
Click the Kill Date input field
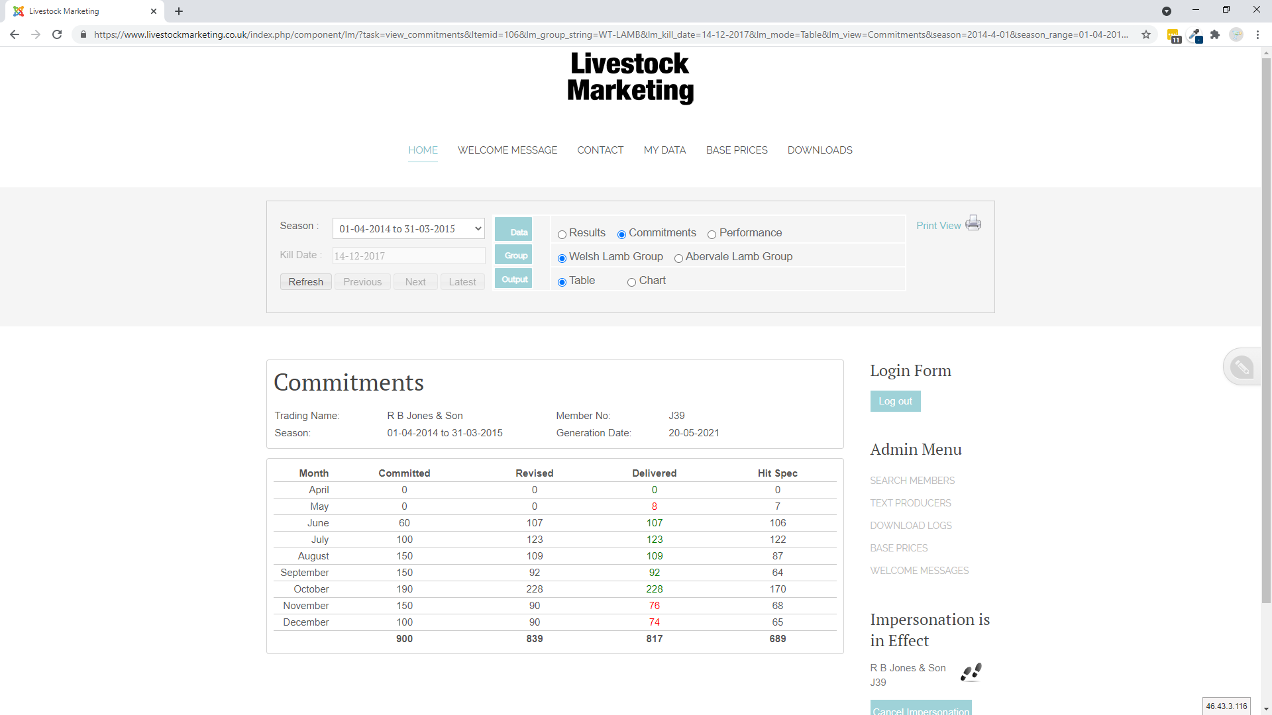pos(409,256)
